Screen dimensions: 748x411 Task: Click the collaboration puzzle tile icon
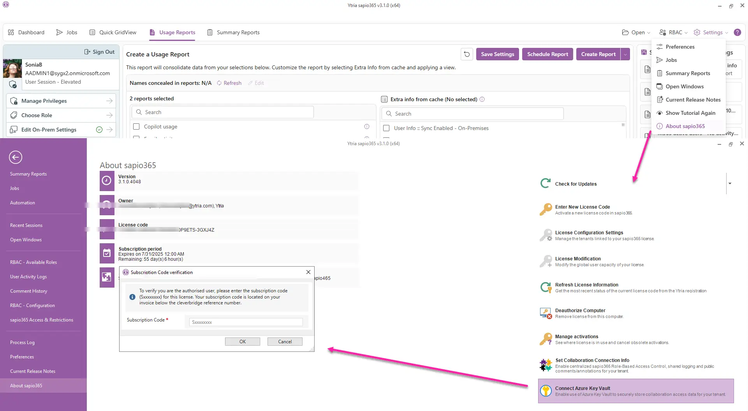click(107, 277)
